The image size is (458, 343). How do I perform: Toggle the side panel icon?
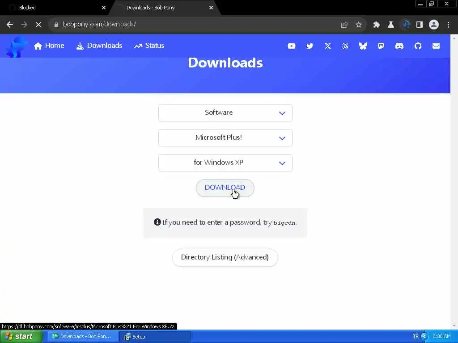(420, 25)
